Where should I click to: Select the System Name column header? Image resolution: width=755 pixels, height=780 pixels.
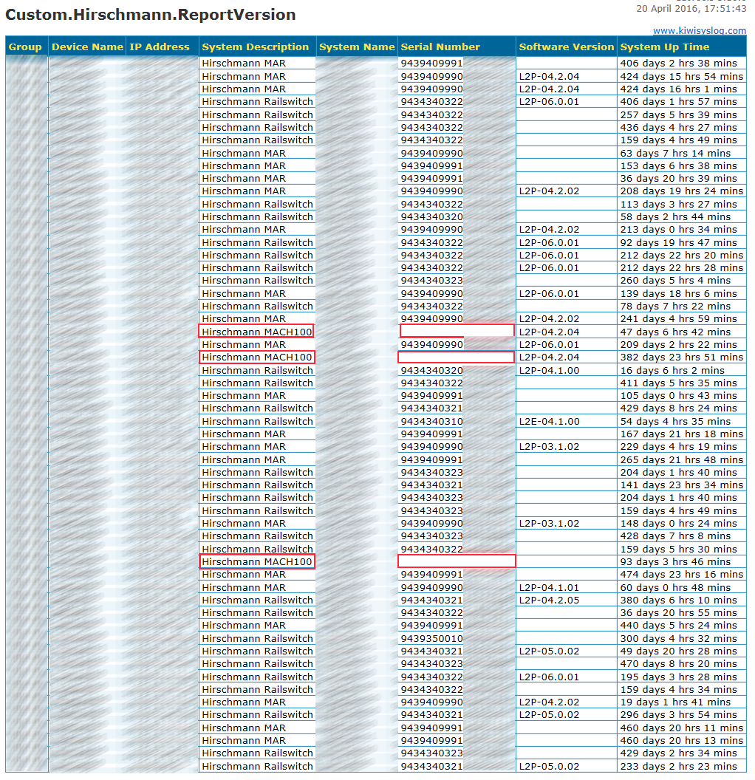[x=357, y=47]
